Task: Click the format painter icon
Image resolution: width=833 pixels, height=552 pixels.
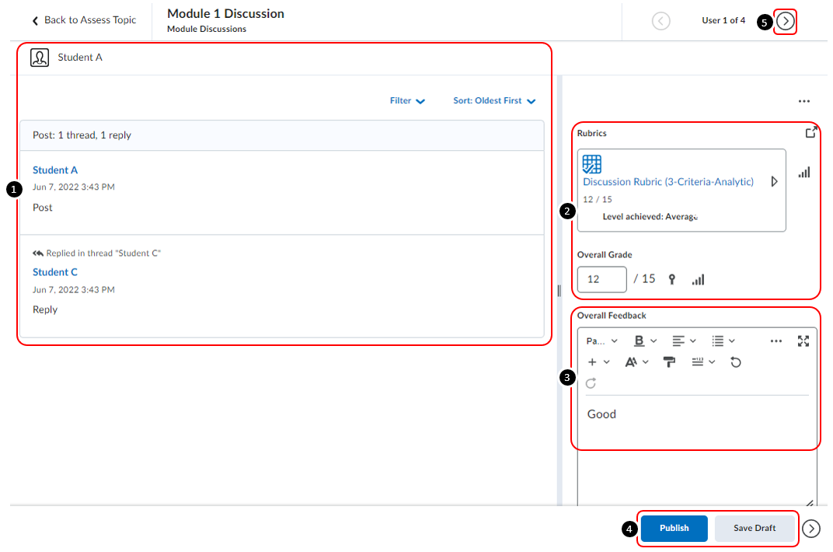Action: click(669, 362)
